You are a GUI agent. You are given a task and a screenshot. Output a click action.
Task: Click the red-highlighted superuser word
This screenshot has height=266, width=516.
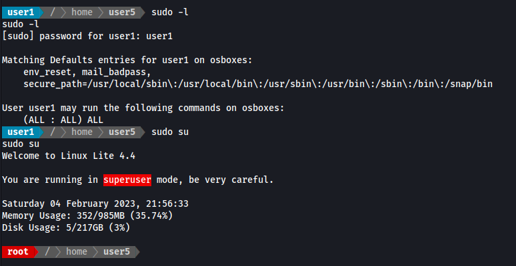(x=127, y=180)
